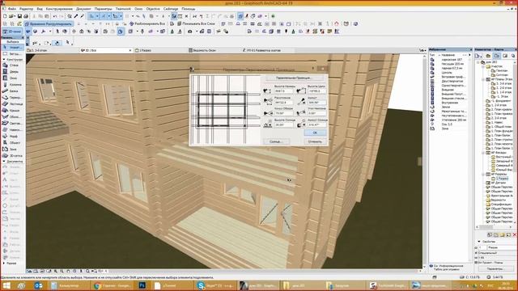Toggle the layout book icon in Navigator

pos(505,56)
